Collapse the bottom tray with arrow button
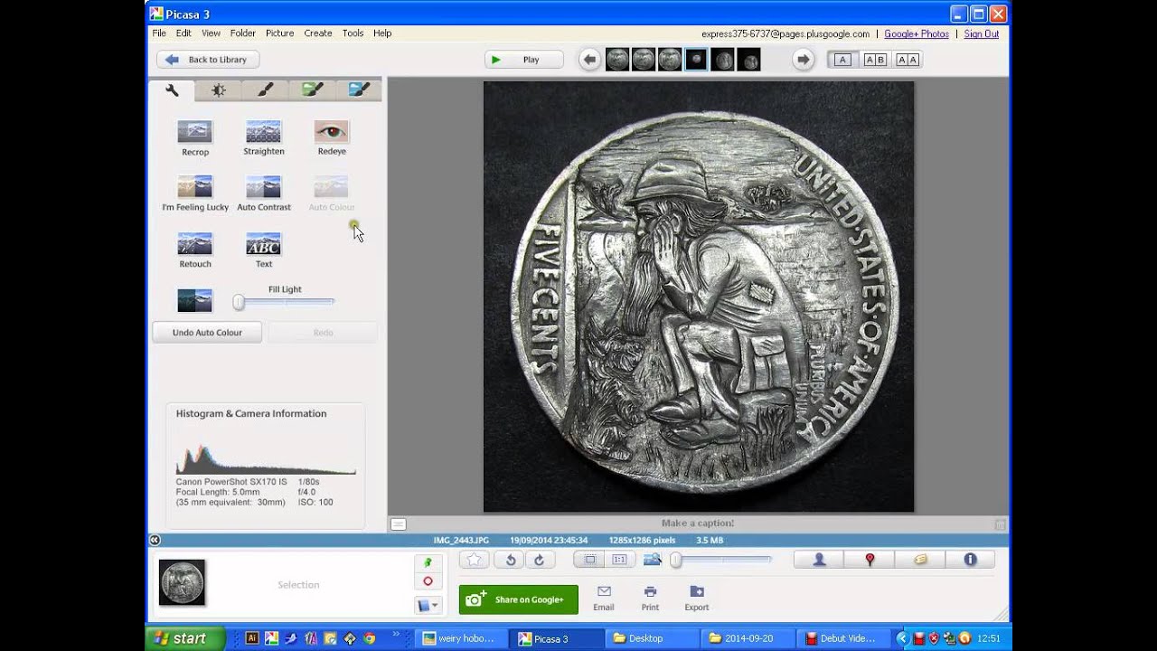The image size is (1157, 651). [155, 540]
